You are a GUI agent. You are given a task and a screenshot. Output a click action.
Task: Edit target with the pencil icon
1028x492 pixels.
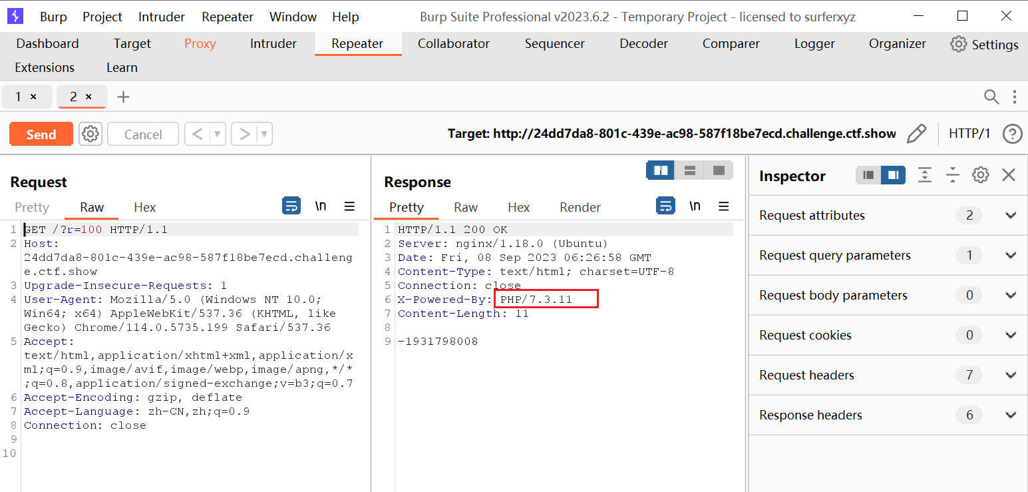pos(916,134)
